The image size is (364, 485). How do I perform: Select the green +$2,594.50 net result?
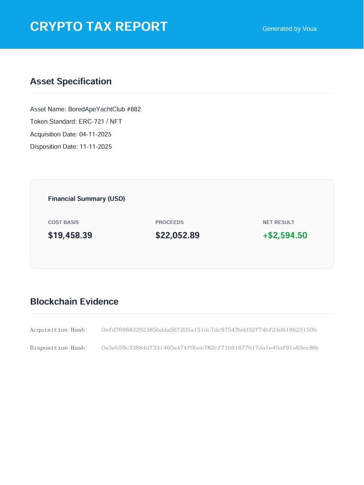285,235
